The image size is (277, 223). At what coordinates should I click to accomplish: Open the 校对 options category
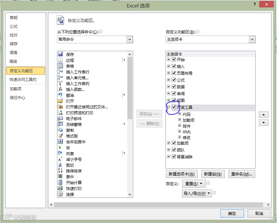14,35
